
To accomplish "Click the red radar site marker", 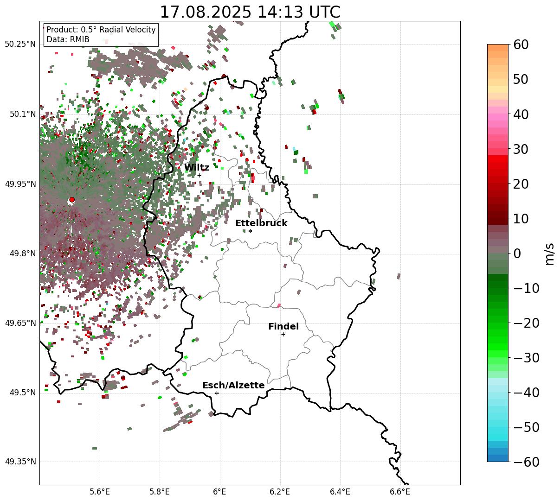I will pyautogui.click(x=72, y=200).
